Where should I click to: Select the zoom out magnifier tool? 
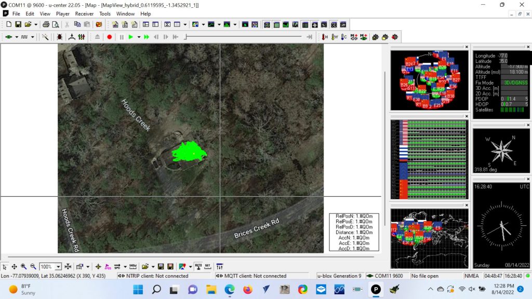33,266
